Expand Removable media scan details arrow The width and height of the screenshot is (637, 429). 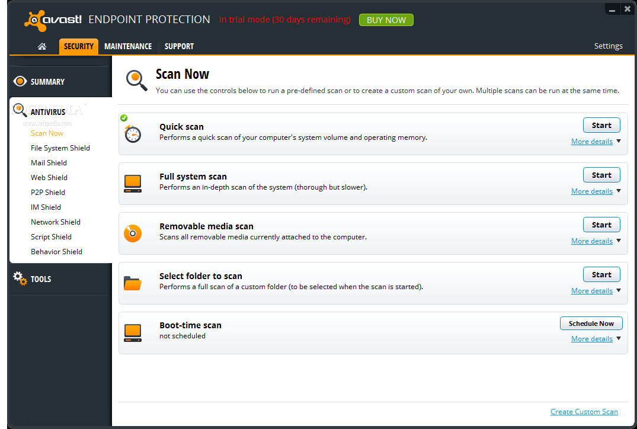[618, 241]
